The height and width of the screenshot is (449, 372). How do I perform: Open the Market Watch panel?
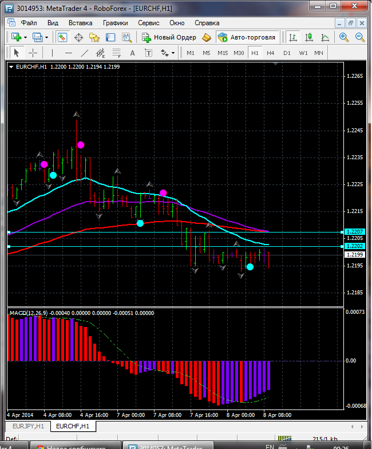(62, 37)
